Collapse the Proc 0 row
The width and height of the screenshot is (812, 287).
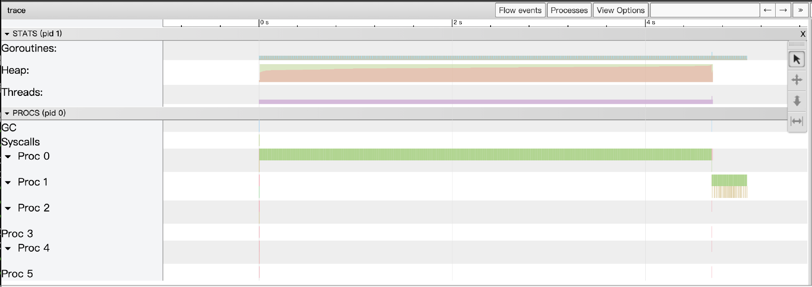[x=8, y=157]
